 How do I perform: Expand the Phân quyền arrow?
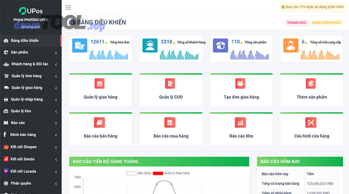[56, 184]
